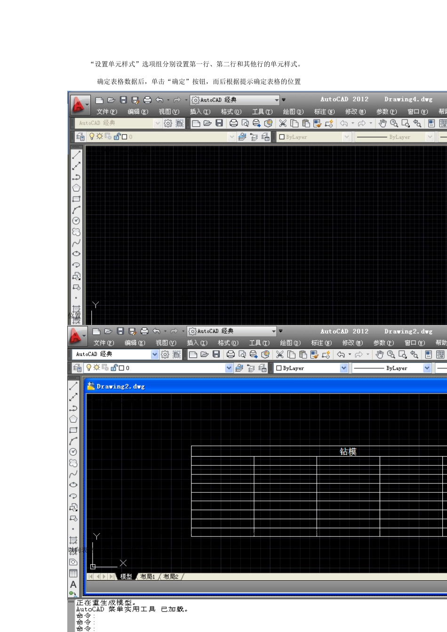
Task: Expand ByLayer color dropdown in Drawing2 window
Action: pos(344,368)
